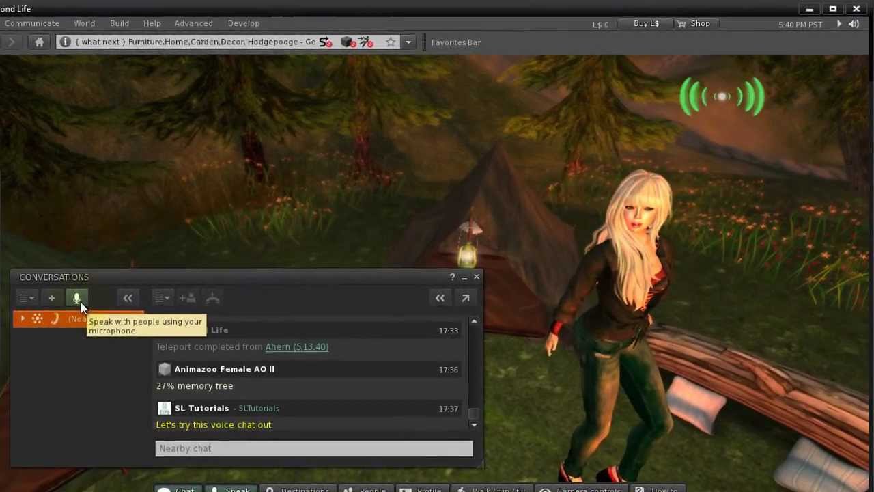The height and width of the screenshot is (492, 874).
Task: Click the location address bar text
Action: 195,42
